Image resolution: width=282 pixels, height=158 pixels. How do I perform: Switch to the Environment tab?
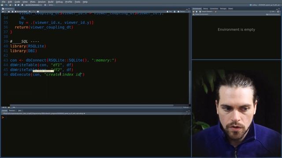(x=197, y=9)
